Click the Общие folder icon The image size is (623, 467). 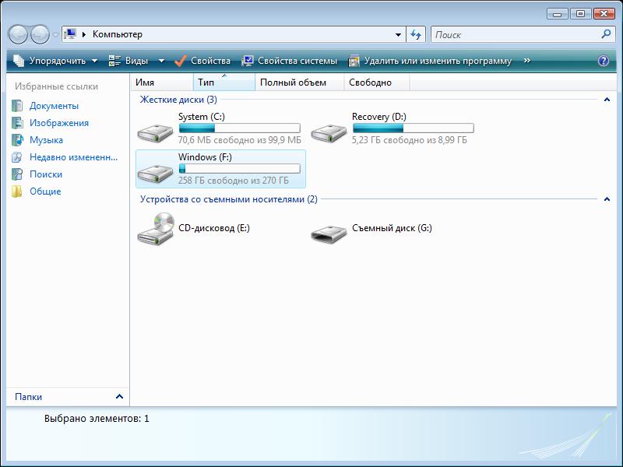click(17, 191)
